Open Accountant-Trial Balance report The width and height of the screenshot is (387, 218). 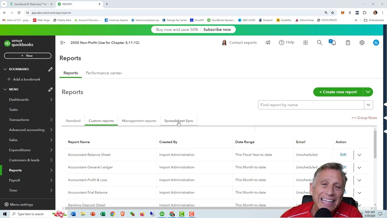point(88,193)
